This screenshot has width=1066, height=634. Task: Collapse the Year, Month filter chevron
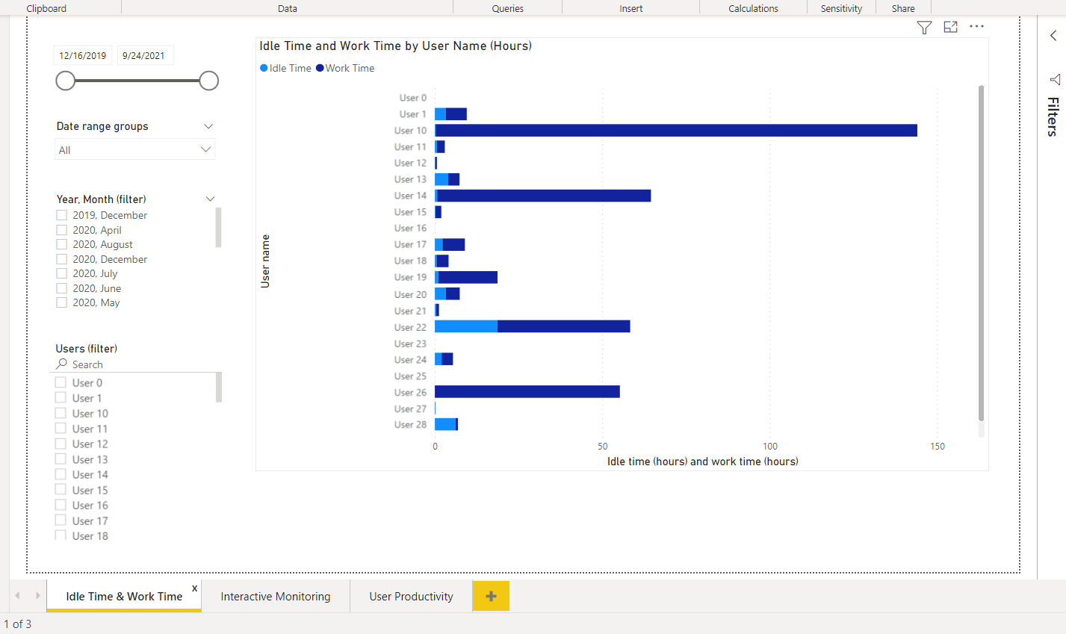click(210, 199)
